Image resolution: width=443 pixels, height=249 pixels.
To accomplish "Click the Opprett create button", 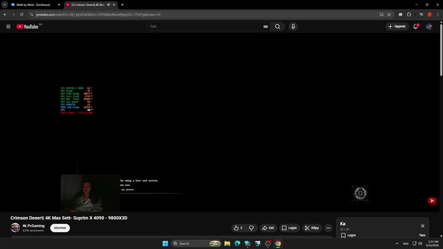I will [x=397, y=26].
